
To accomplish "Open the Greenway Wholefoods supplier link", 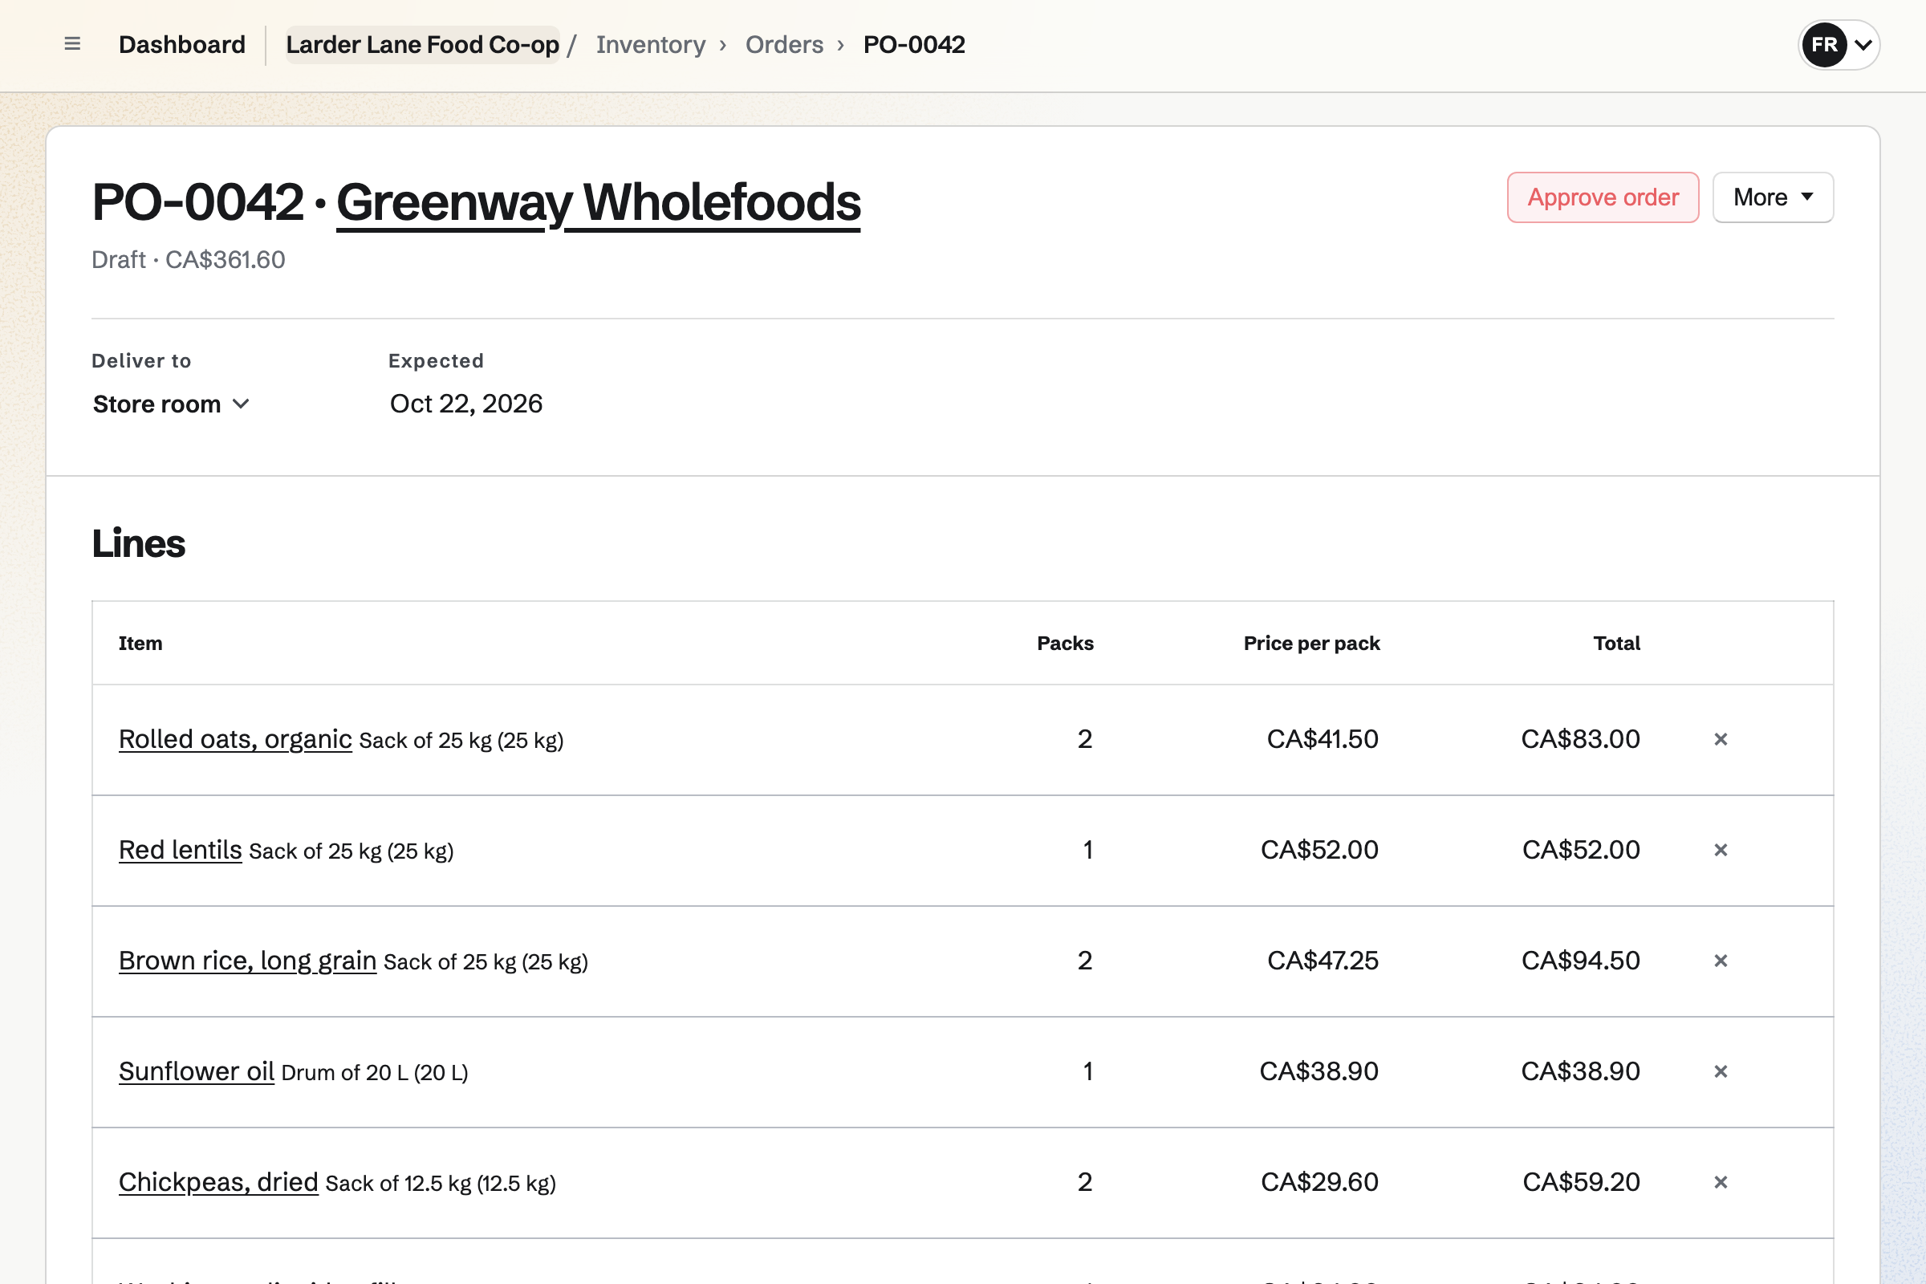I will [x=599, y=202].
